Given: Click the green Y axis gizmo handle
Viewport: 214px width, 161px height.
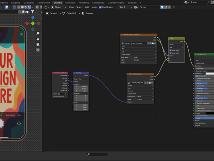Looking at the screenshot, I should [x=33, y=23].
